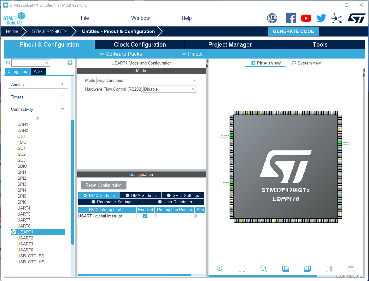The width and height of the screenshot is (369, 281).
Task: Collapse the pinout panel with the right-edge arrows
Action: [x=364, y=73]
